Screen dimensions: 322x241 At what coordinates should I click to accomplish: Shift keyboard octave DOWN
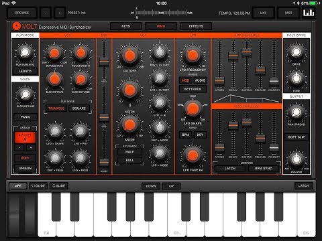(151, 186)
